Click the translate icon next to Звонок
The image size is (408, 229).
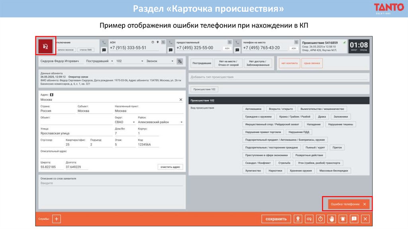coord(180,61)
